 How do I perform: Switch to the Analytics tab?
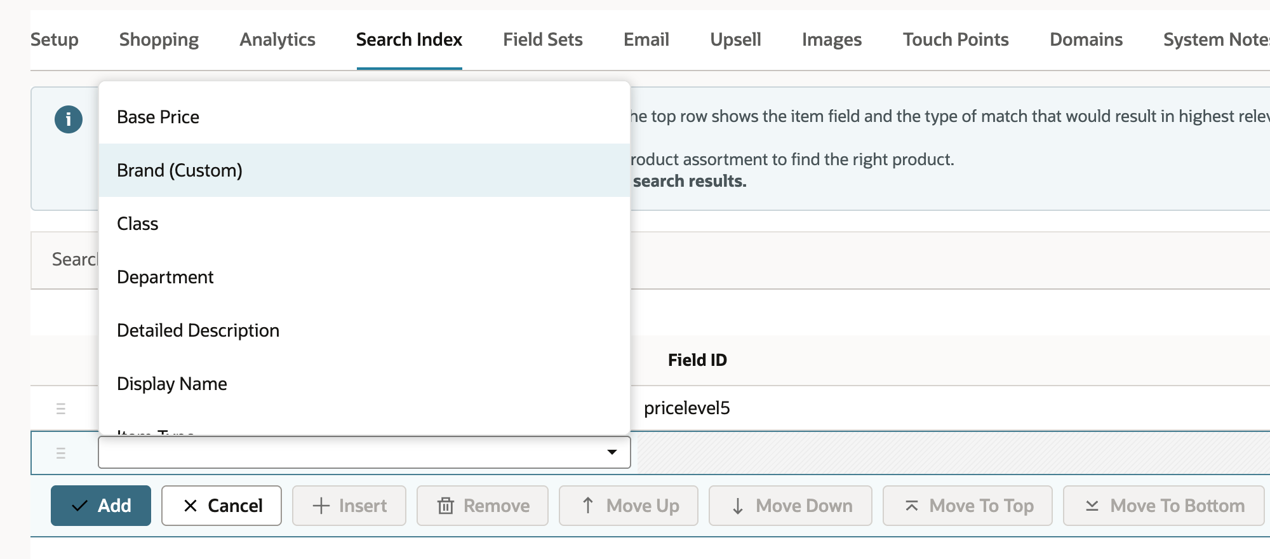[277, 39]
